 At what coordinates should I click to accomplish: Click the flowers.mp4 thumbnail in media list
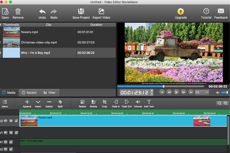coord(12,32)
